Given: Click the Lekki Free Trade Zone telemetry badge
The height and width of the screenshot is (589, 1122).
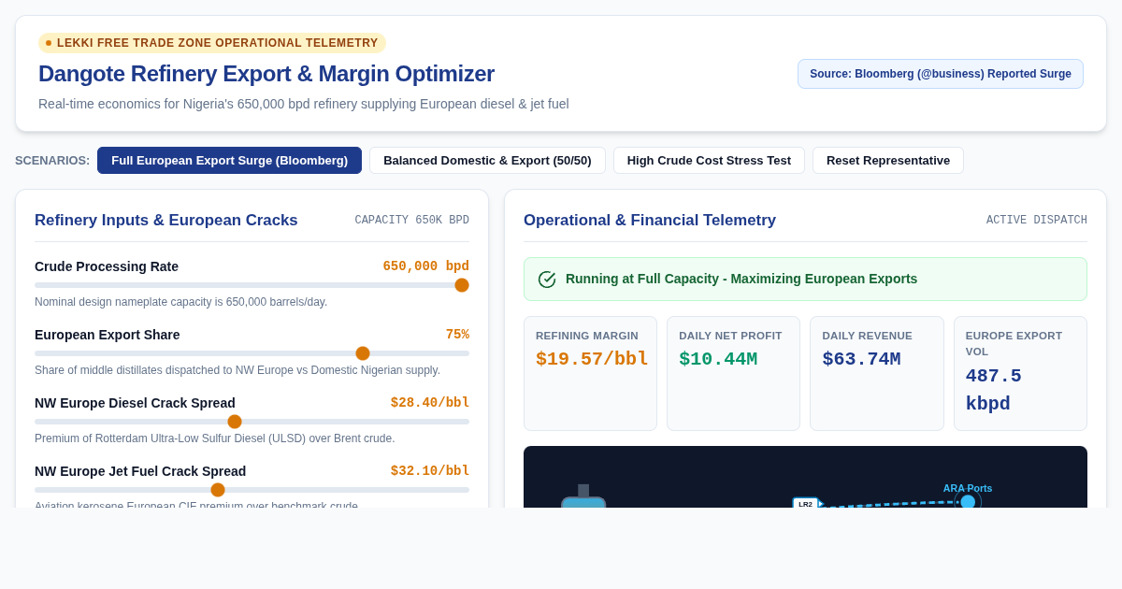Looking at the screenshot, I should (x=212, y=43).
